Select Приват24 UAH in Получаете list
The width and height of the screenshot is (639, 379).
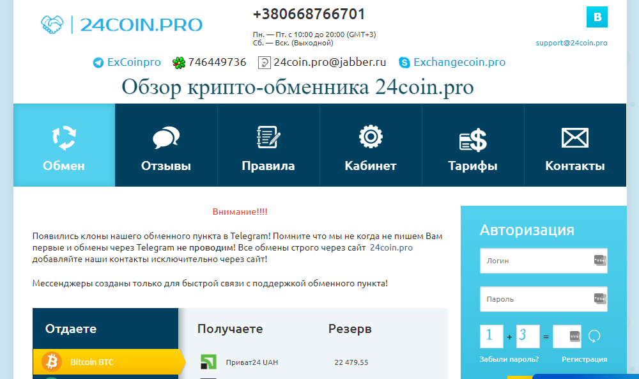252,362
